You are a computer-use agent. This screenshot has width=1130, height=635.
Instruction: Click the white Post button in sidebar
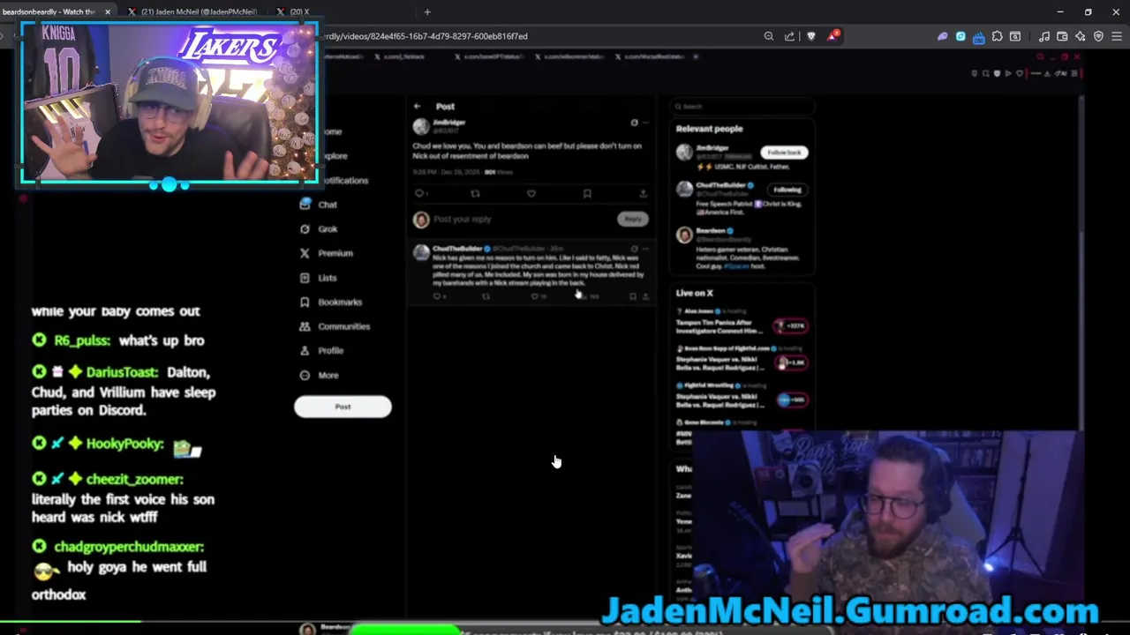343,407
